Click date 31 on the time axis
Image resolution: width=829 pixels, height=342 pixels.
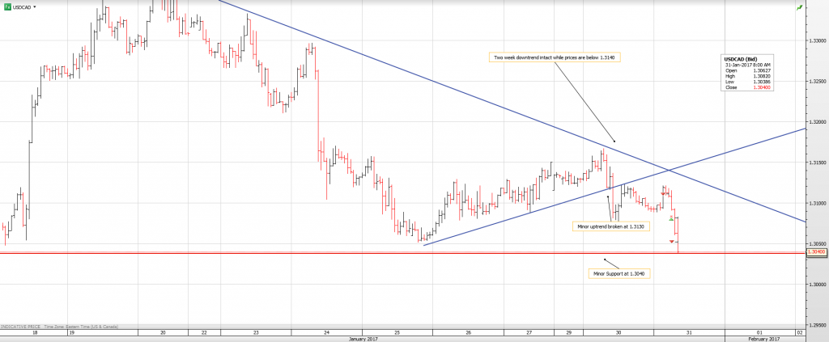[x=688, y=331]
